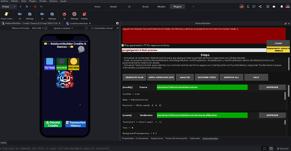The width and height of the screenshot is (291, 151).
Task: Expand the pause button options arrow
Action: pos(30,6)
